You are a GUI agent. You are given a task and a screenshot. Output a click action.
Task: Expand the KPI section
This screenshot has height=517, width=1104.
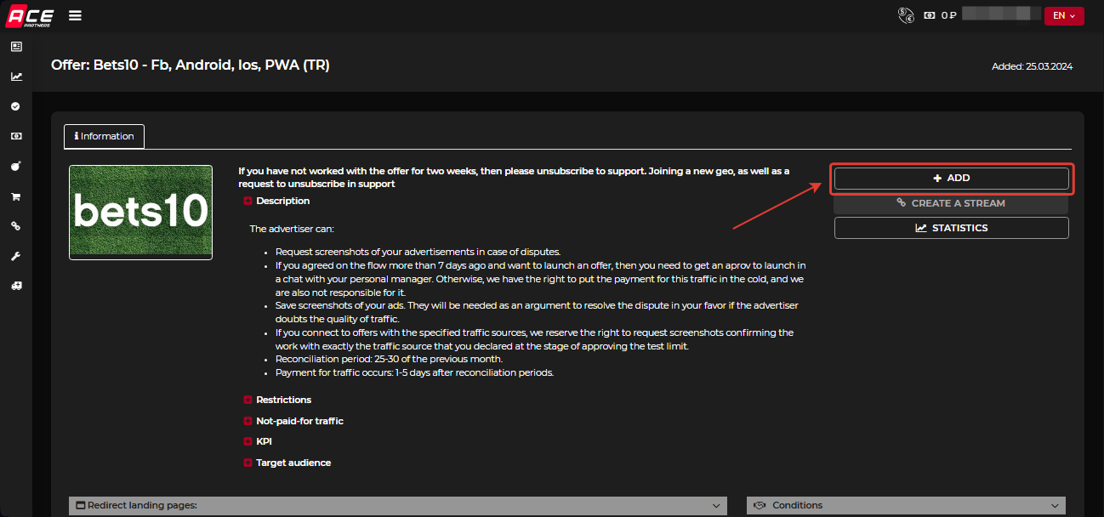(258, 442)
